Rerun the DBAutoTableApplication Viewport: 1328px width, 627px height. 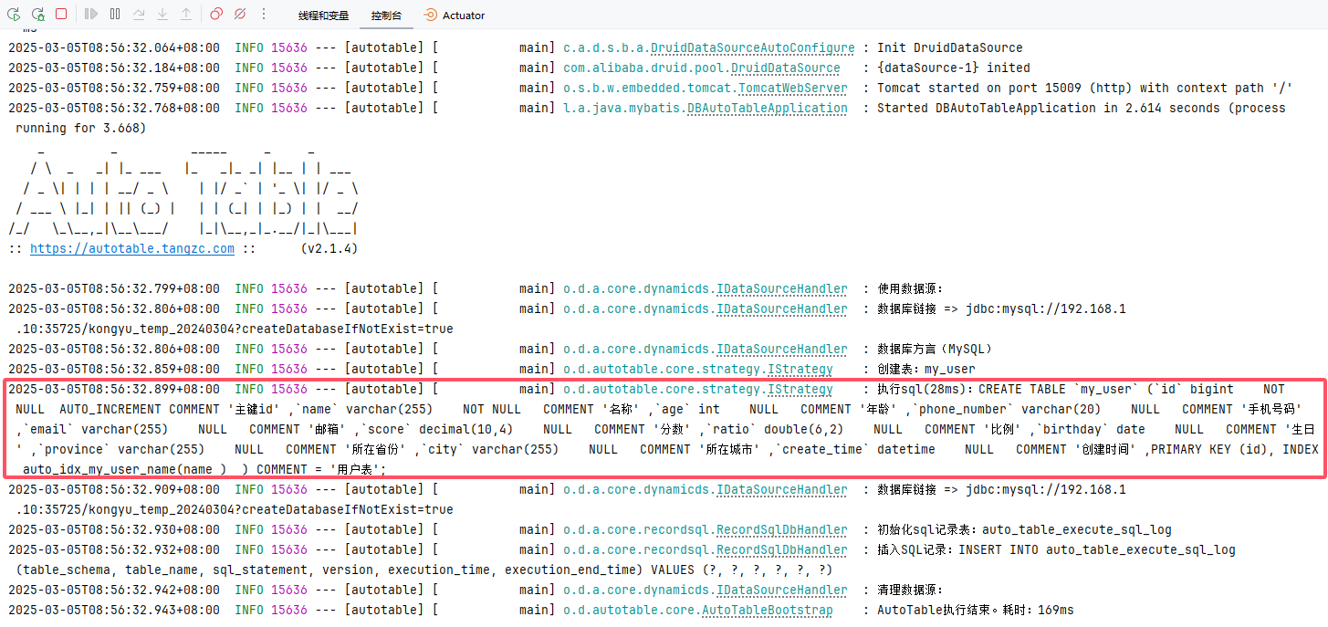14,15
